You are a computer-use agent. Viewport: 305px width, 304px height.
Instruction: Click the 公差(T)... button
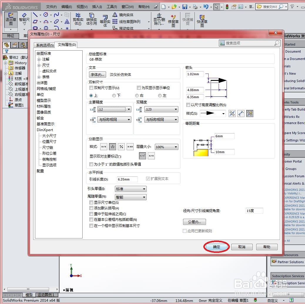(x=194, y=222)
